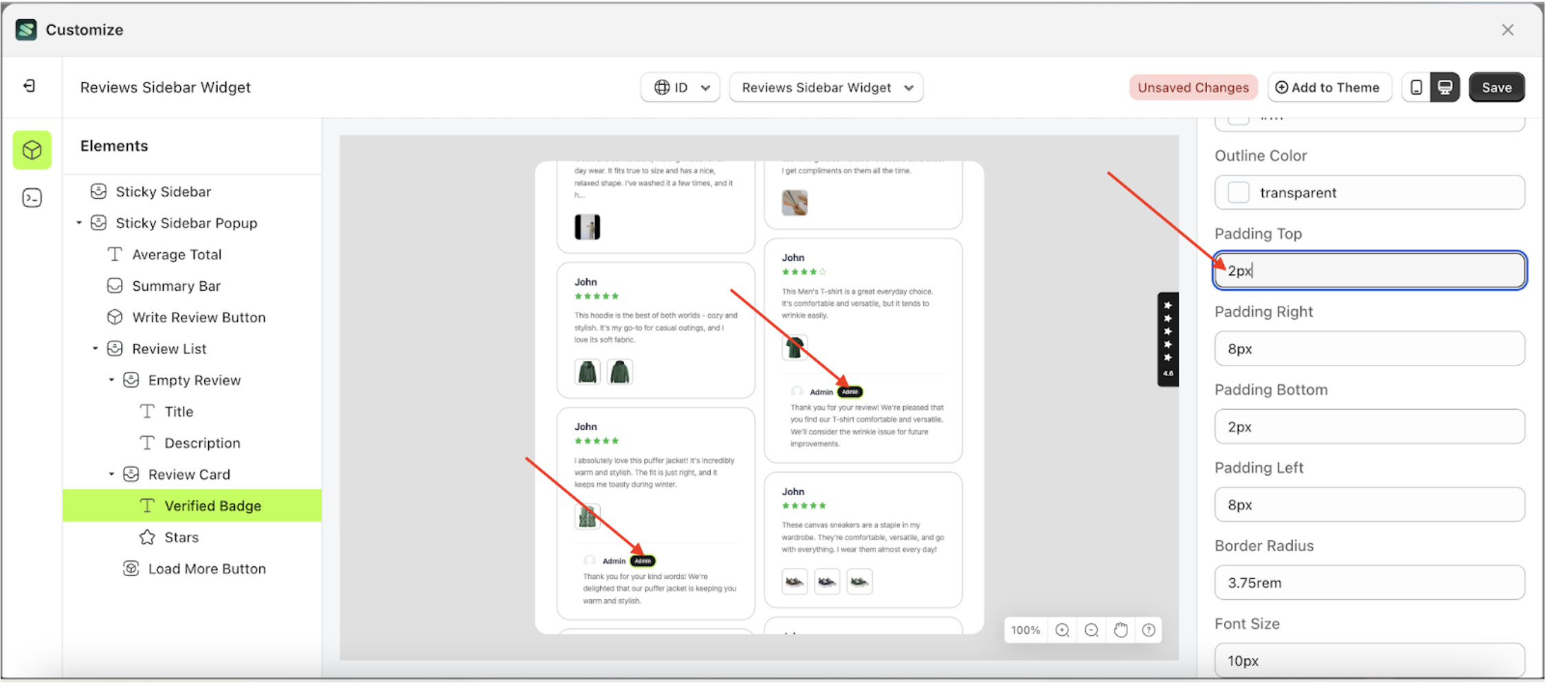Switch to mobile preview icon

pos(1416,87)
